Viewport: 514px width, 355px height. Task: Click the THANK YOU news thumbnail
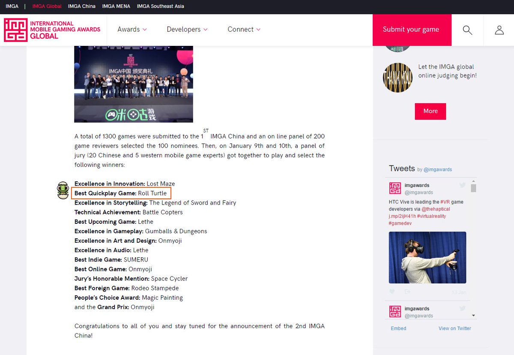pos(397,78)
